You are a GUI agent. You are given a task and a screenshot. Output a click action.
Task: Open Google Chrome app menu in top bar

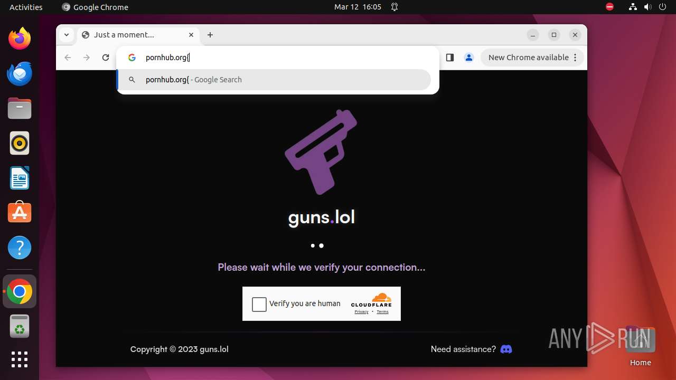(95, 7)
